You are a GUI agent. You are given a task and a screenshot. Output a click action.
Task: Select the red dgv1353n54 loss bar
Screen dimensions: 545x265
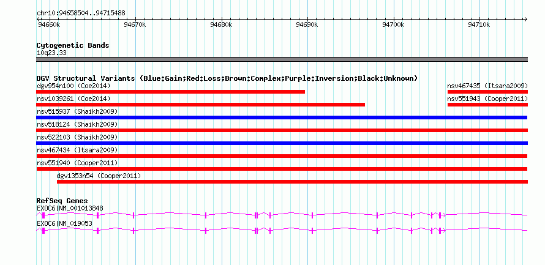(x=292, y=182)
